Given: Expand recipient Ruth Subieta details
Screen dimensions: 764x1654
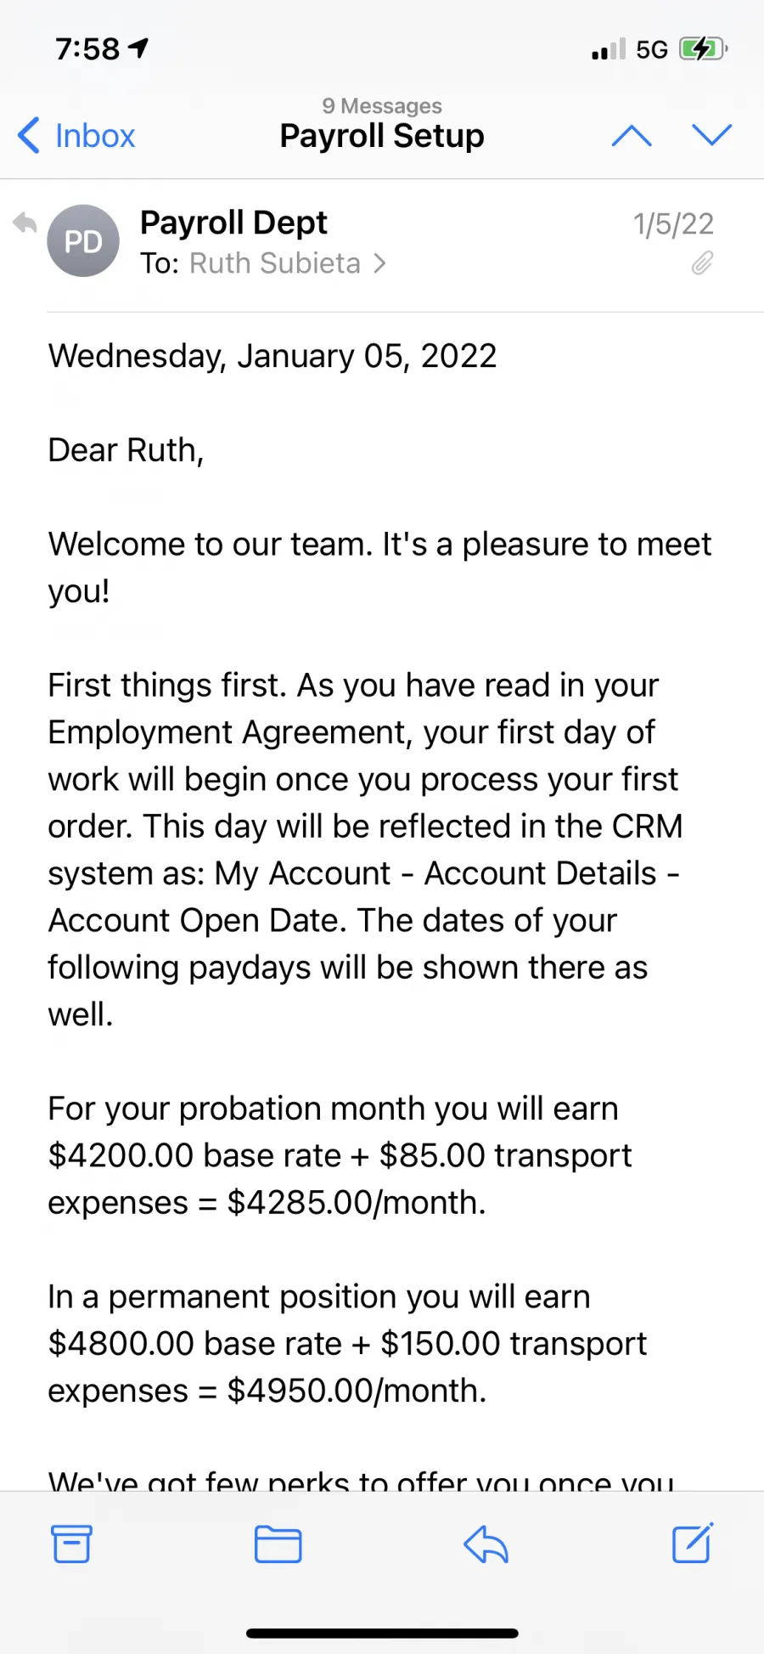Looking at the screenshot, I should click(275, 263).
